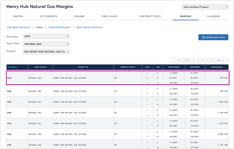Go to page 6 of results
This screenshot has width=234, height=149.
213,60
